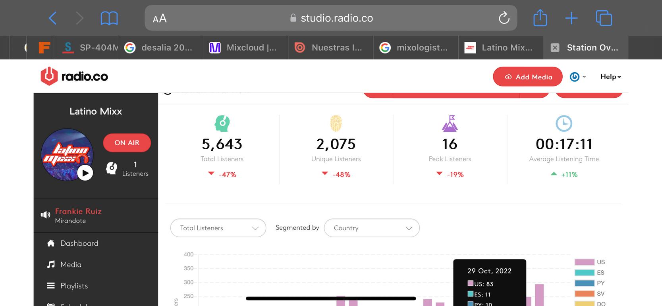Viewport: 662px width, 306px height.
Task: Click the 2,075 Unique Listeners value
Action: 336,144
